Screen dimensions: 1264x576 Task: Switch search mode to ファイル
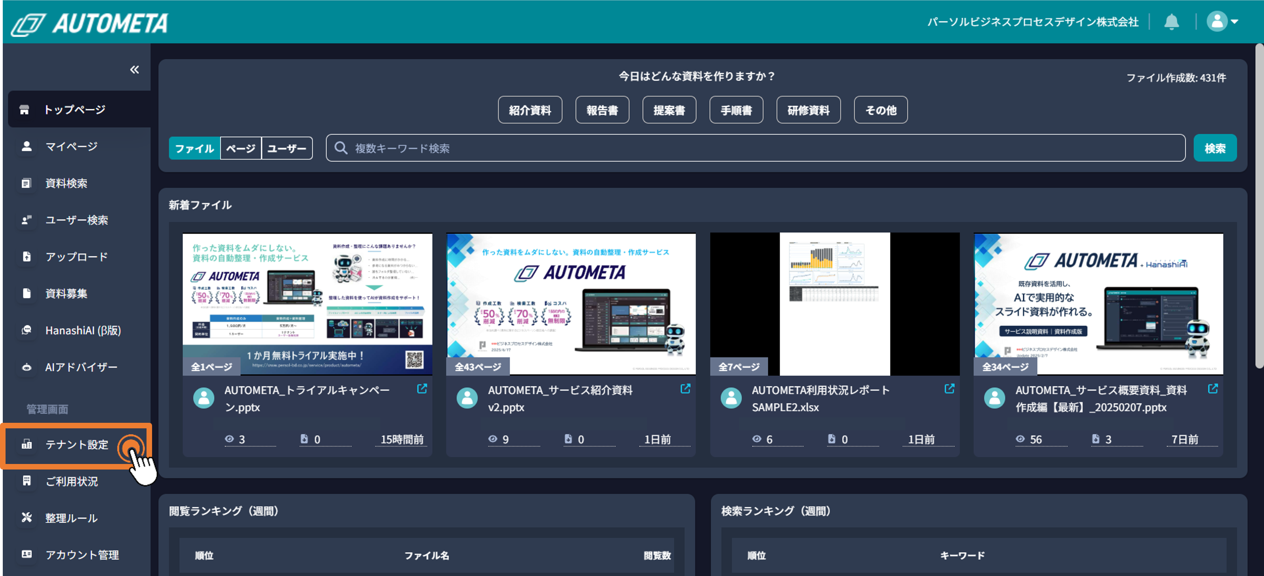tap(194, 148)
